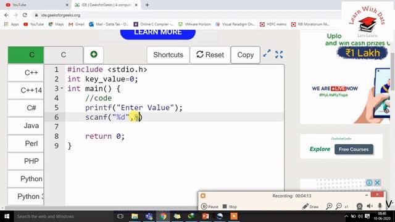Open Free Courses button
The image size is (395, 222).
pos(354,149)
